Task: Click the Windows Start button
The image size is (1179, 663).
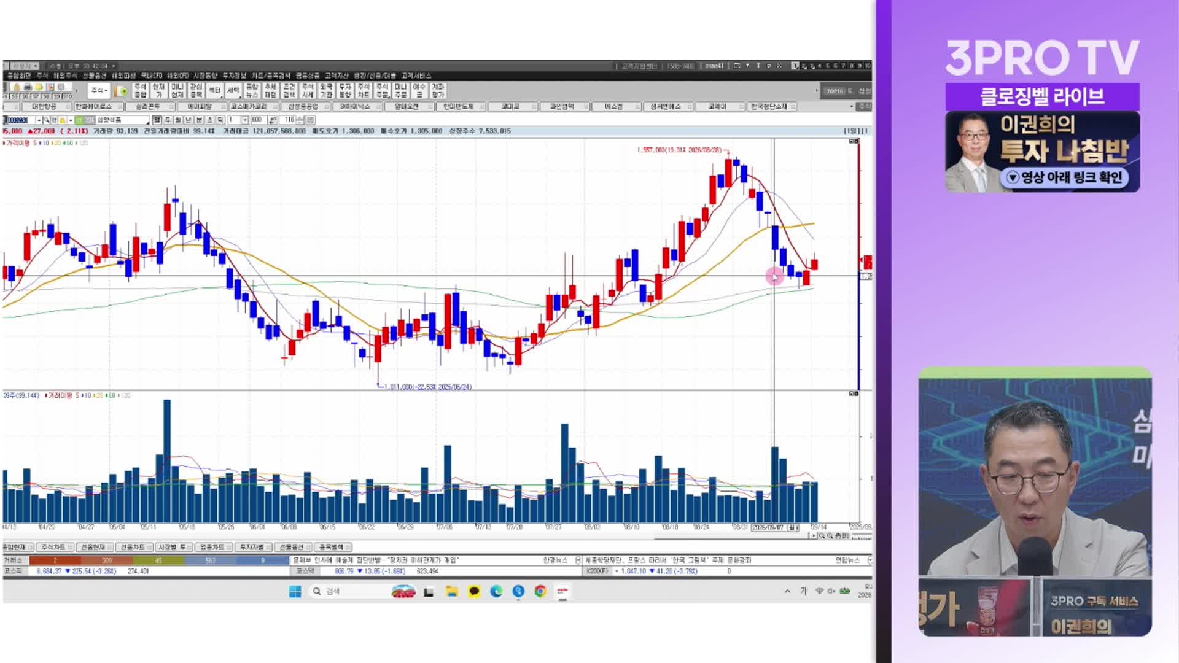Action: click(x=295, y=591)
